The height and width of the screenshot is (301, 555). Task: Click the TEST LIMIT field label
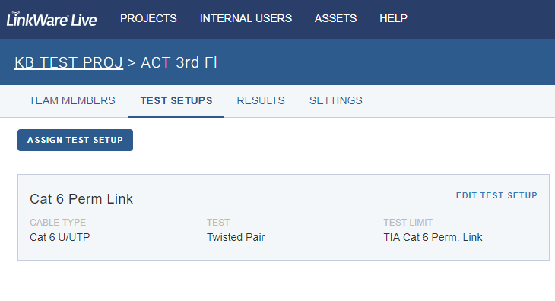pyautogui.click(x=408, y=223)
